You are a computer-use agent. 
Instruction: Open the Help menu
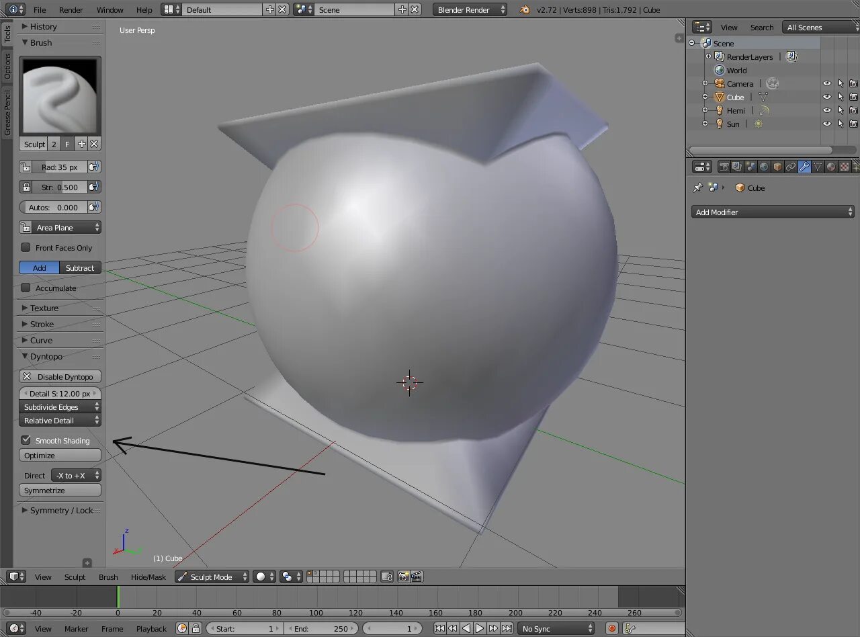pos(144,9)
